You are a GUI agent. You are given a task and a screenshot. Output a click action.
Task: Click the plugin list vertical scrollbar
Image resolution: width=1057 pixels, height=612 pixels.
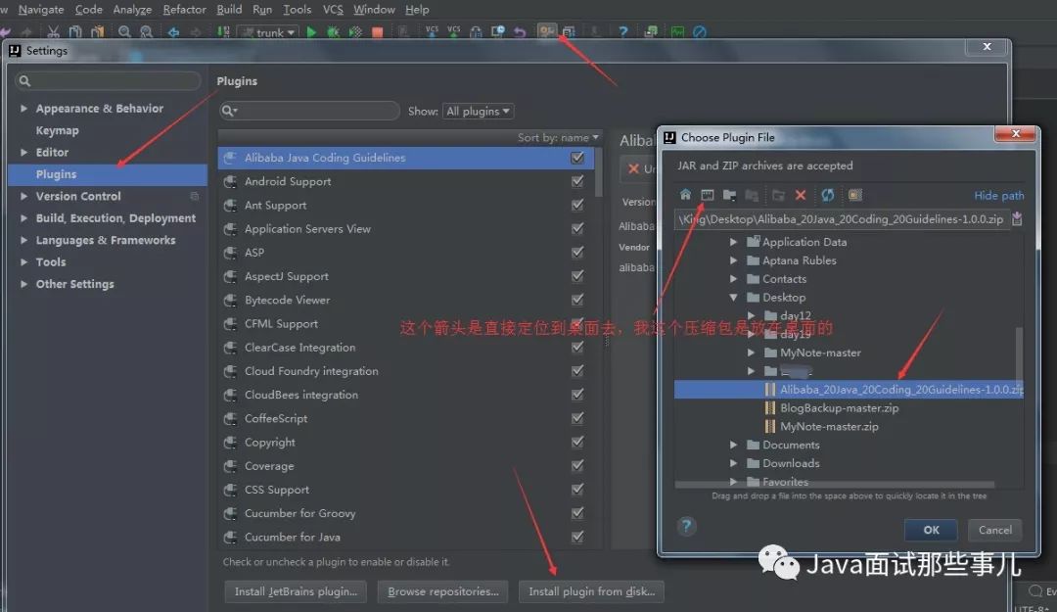tap(598, 172)
